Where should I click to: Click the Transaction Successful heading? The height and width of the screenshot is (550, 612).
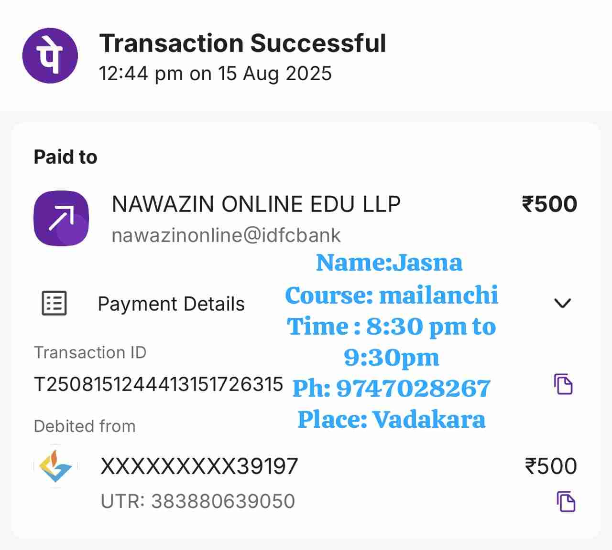242,43
